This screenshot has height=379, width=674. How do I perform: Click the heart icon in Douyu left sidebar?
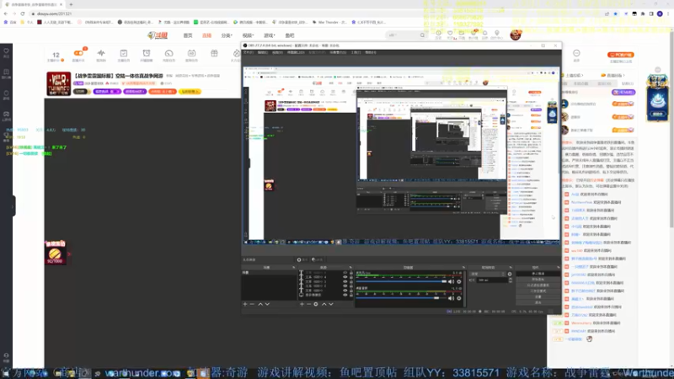[7, 51]
